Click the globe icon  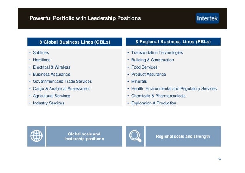pyautogui.click(x=36, y=136)
